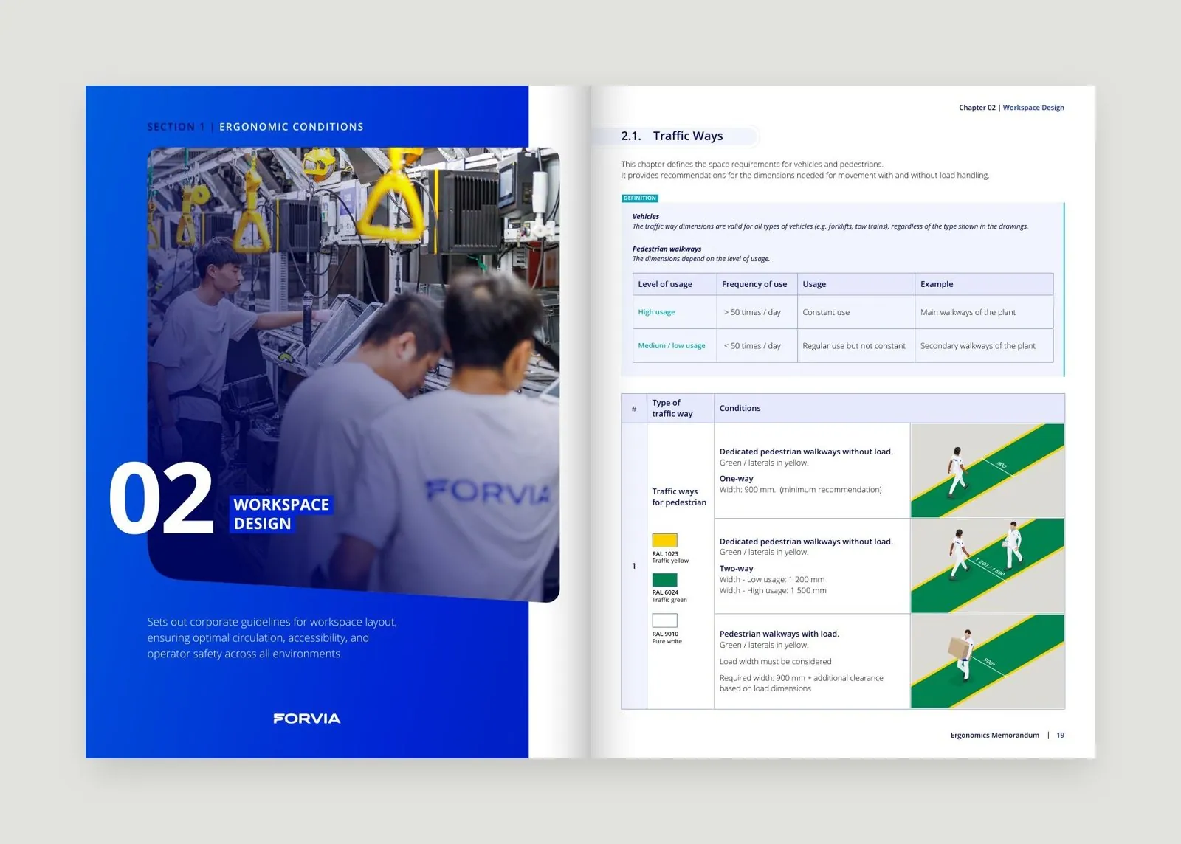Screen dimensions: 1181x844
Task: Click the 'SECTION 1' label
Action: [x=176, y=127]
